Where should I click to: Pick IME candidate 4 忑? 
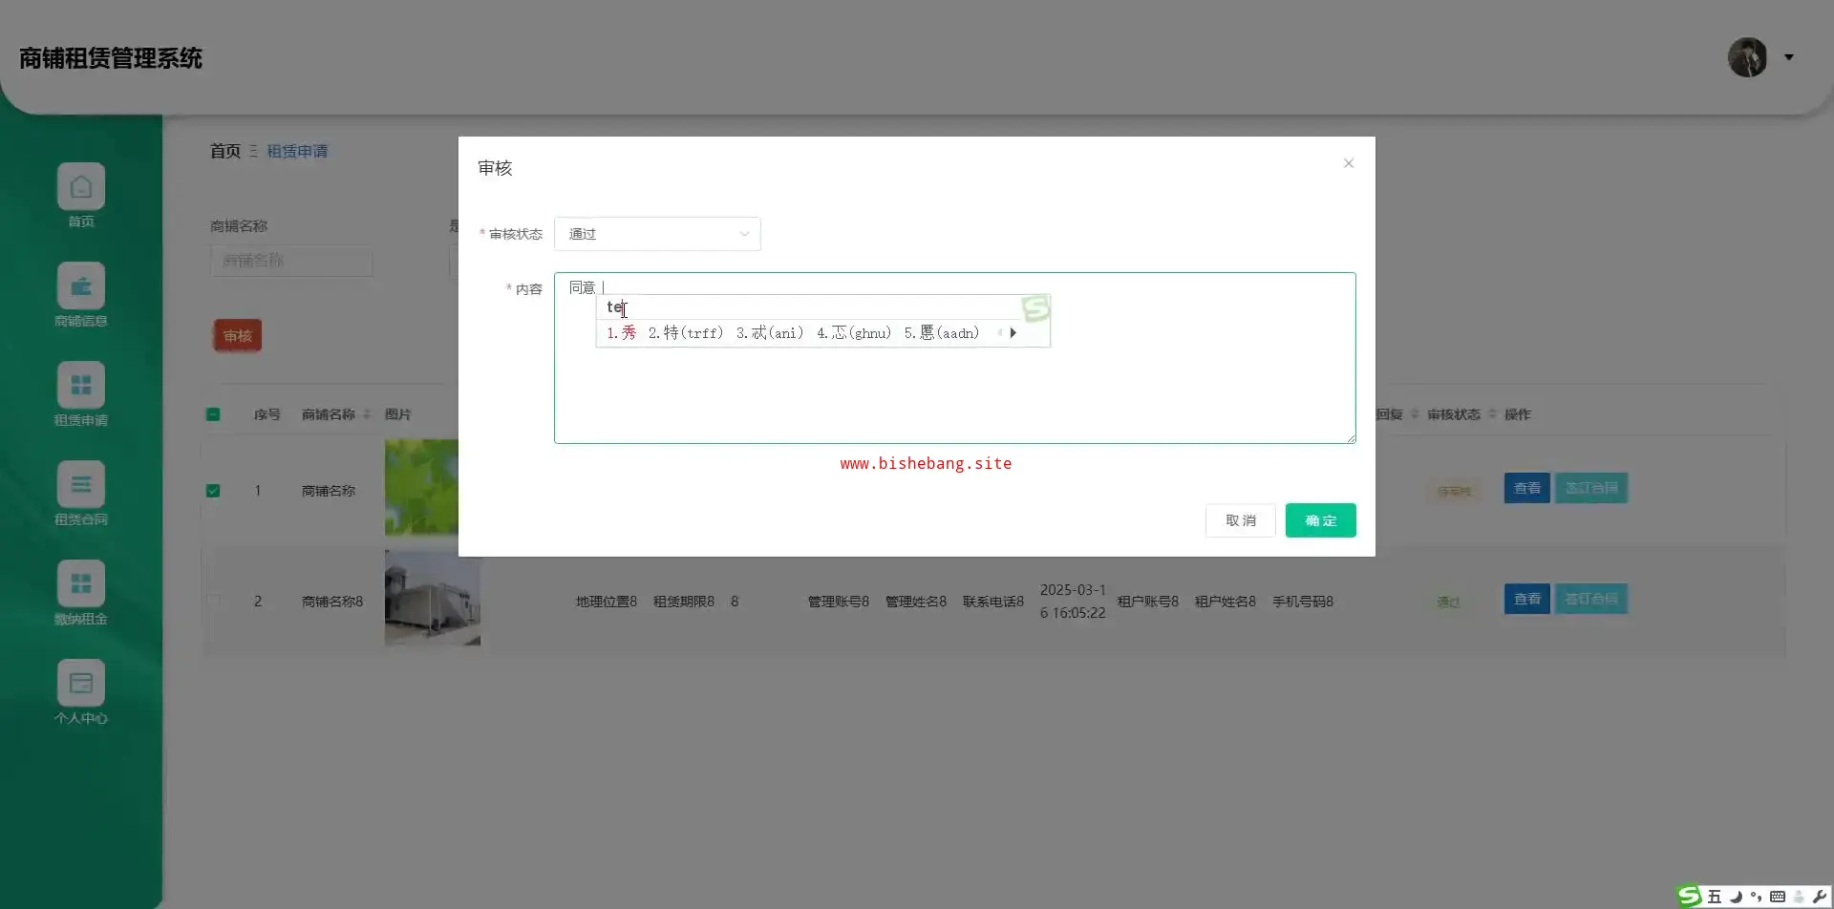pos(854,332)
